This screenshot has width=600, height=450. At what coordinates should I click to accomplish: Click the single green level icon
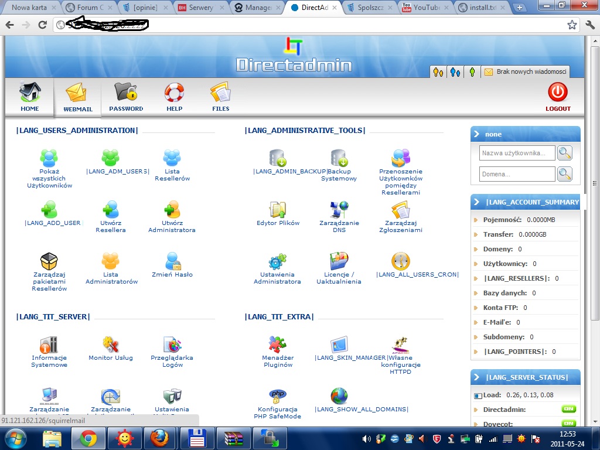click(x=472, y=72)
